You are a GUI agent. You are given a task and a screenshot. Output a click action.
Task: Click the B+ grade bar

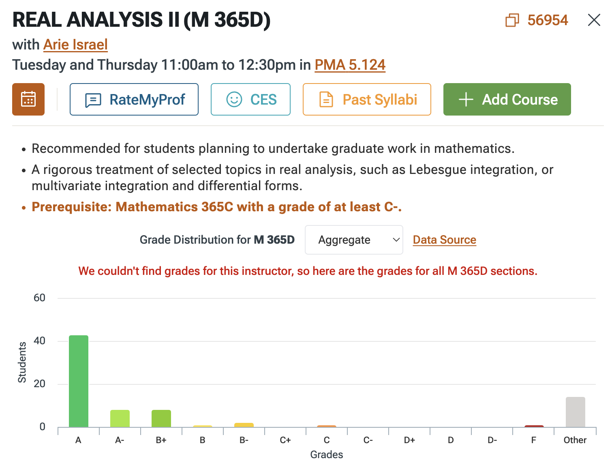coord(161,418)
